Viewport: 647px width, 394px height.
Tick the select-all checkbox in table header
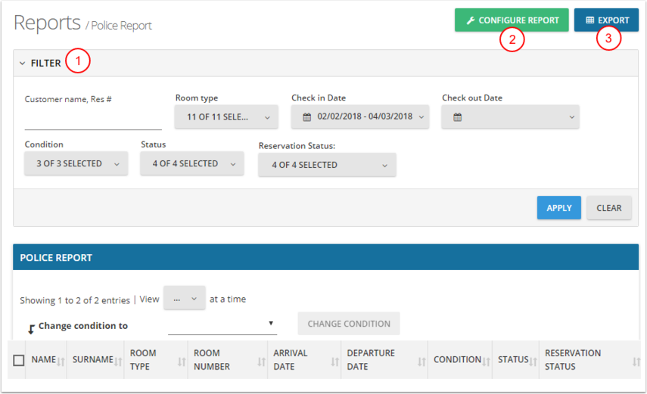19,361
